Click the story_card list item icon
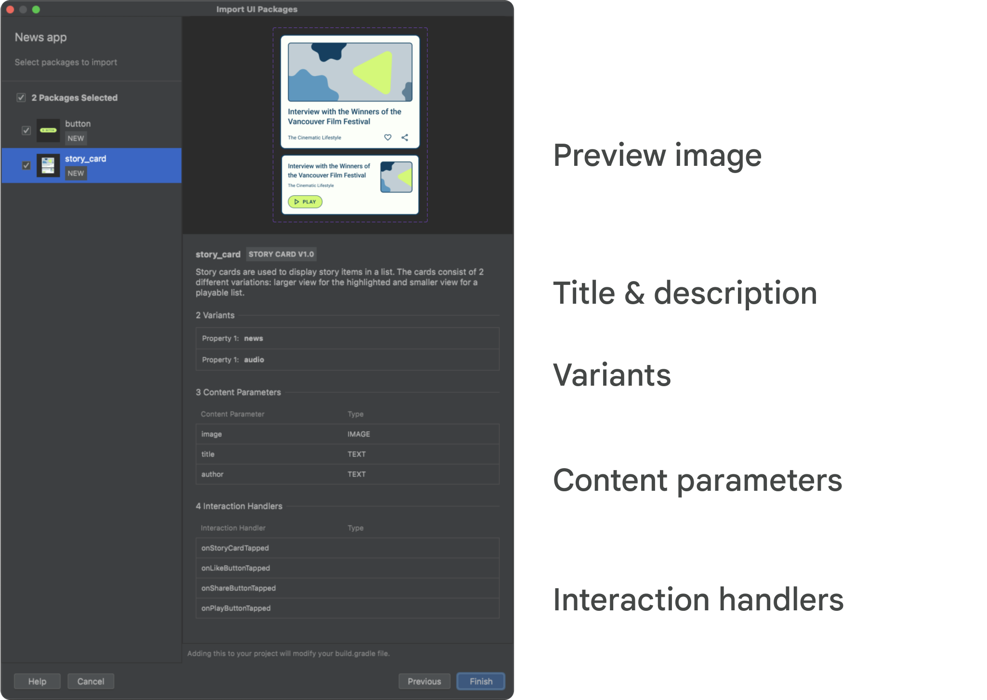The height and width of the screenshot is (700, 987). pyautogui.click(x=47, y=166)
